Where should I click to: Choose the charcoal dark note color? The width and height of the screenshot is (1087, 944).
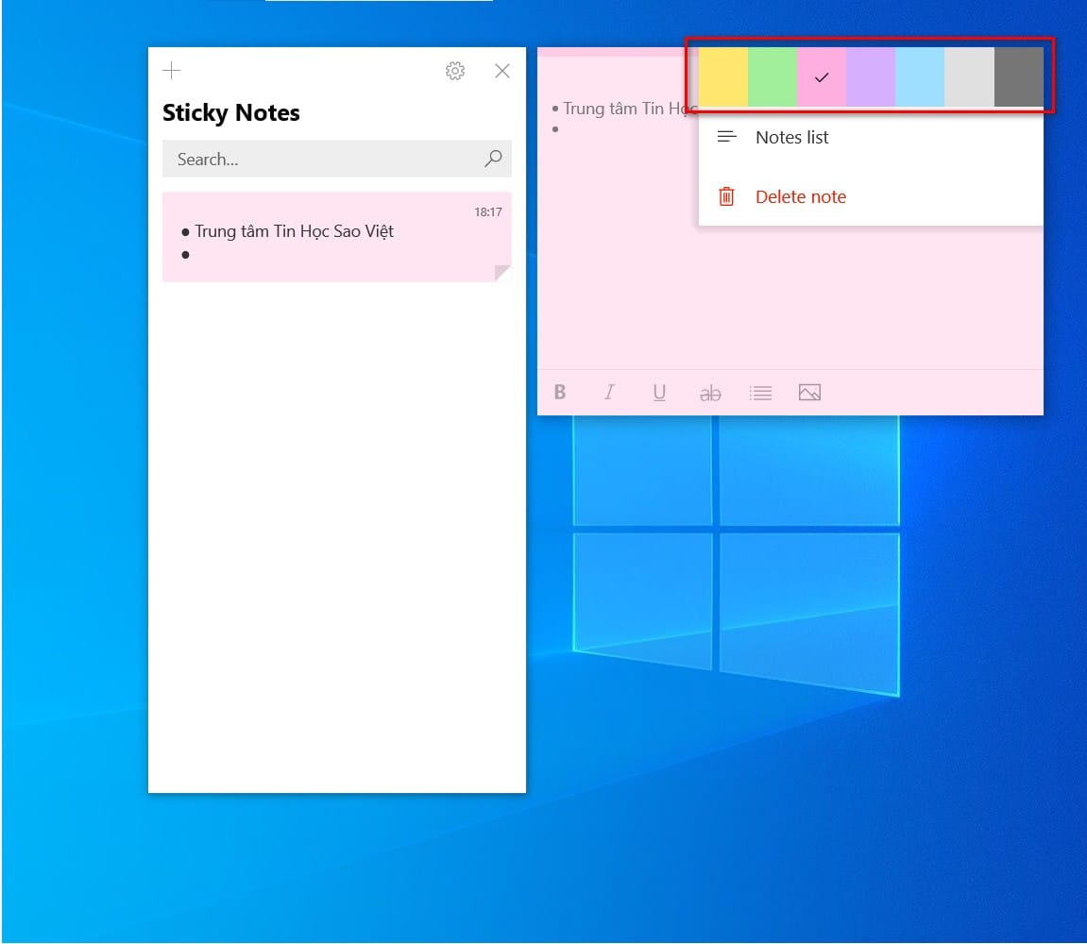[1018, 76]
